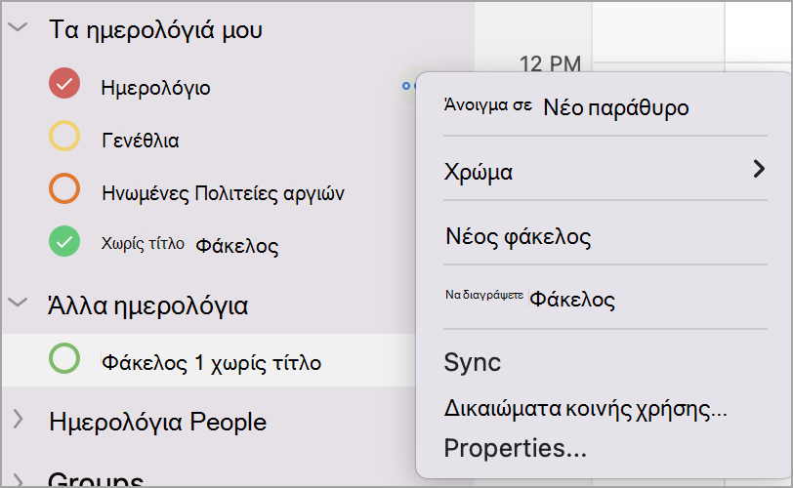The image size is (793, 488).
Task: Uncheck the red Ημερολόγιο calendar checkbox
Action: [64, 83]
